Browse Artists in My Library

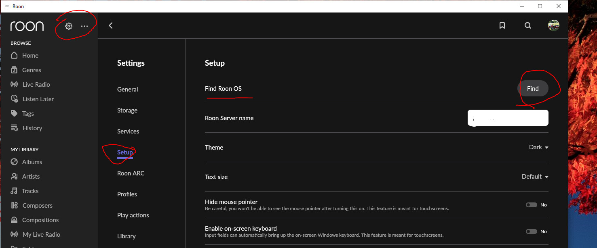point(31,177)
